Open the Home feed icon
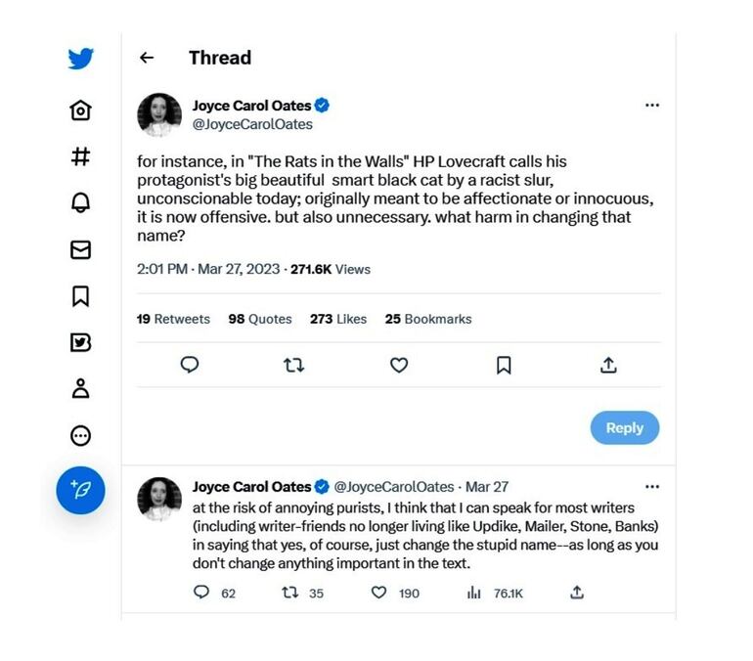 (81, 110)
